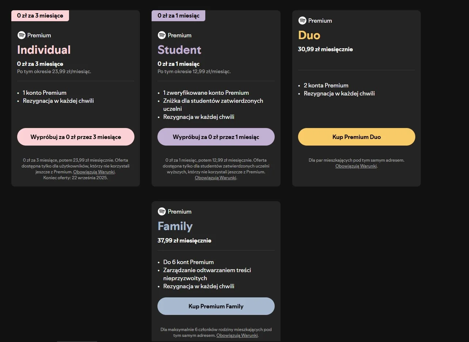Start the 3-month free Individual trial
The width and height of the screenshot is (469, 342).
pos(76,137)
